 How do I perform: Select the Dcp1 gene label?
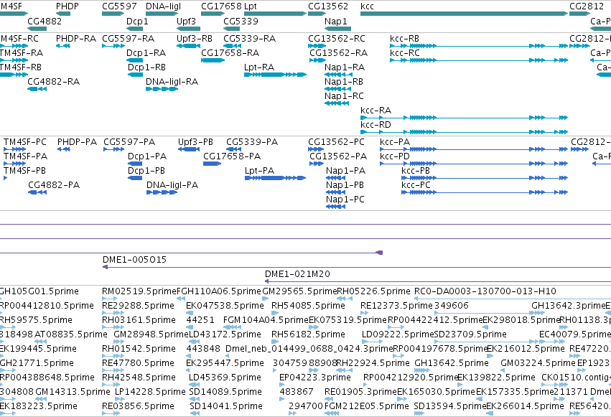pos(137,21)
